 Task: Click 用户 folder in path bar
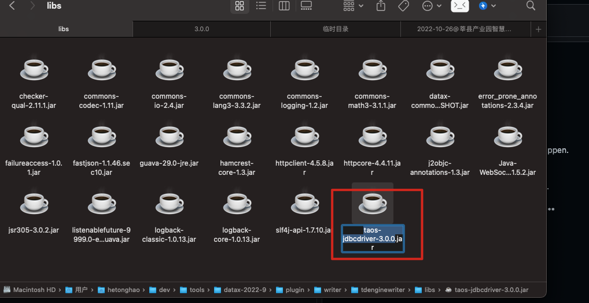(76, 290)
